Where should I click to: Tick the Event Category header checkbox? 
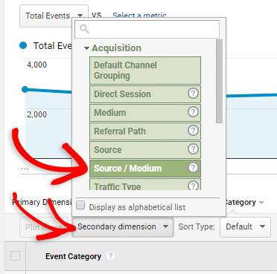(16, 256)
